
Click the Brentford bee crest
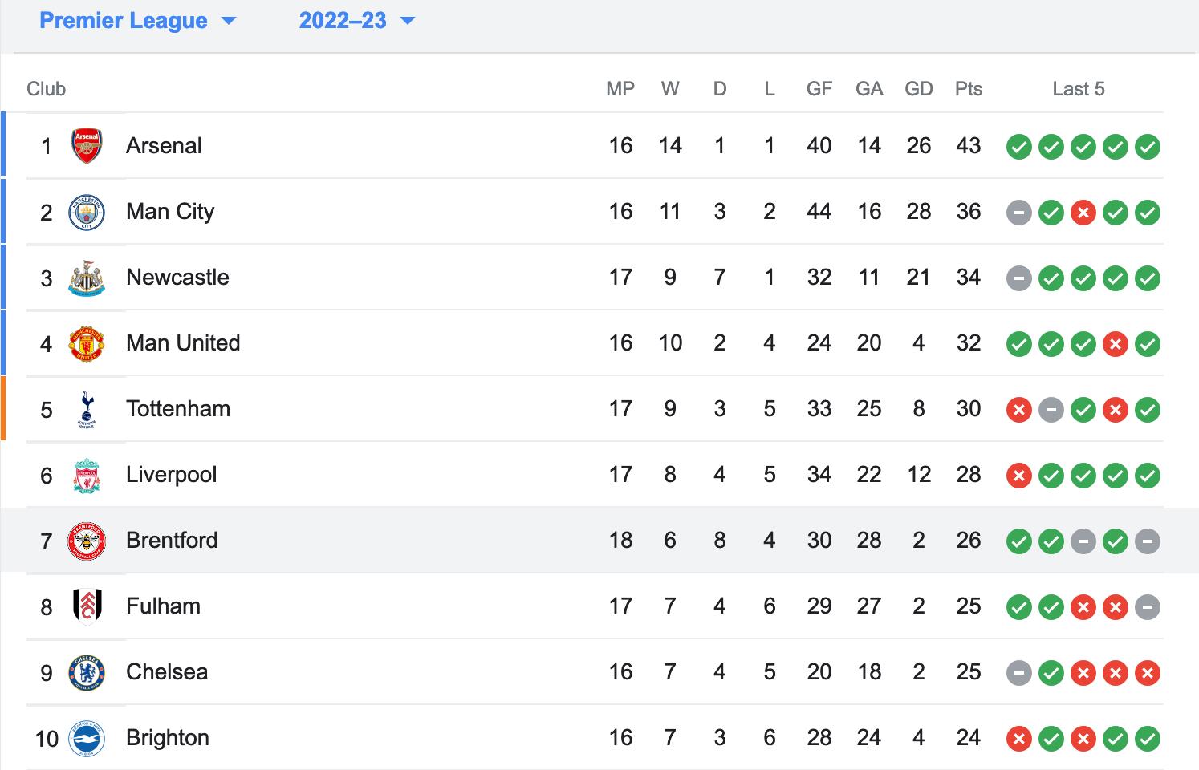point(87,541)
